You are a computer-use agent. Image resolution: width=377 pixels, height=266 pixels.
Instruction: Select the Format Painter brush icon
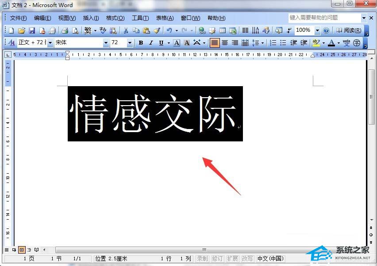[x=157, y=30]
